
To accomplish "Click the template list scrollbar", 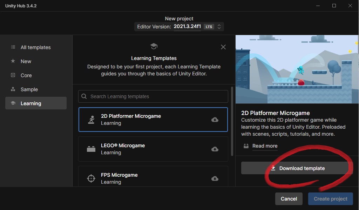I will pyautogui.click(x=232, y=121).
